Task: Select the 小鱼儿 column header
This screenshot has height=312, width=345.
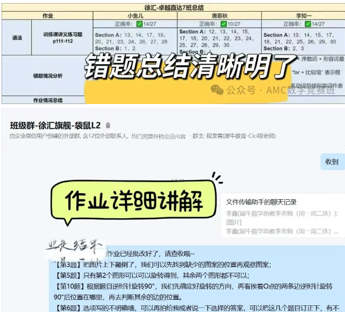Action: (x=135, y=16)
